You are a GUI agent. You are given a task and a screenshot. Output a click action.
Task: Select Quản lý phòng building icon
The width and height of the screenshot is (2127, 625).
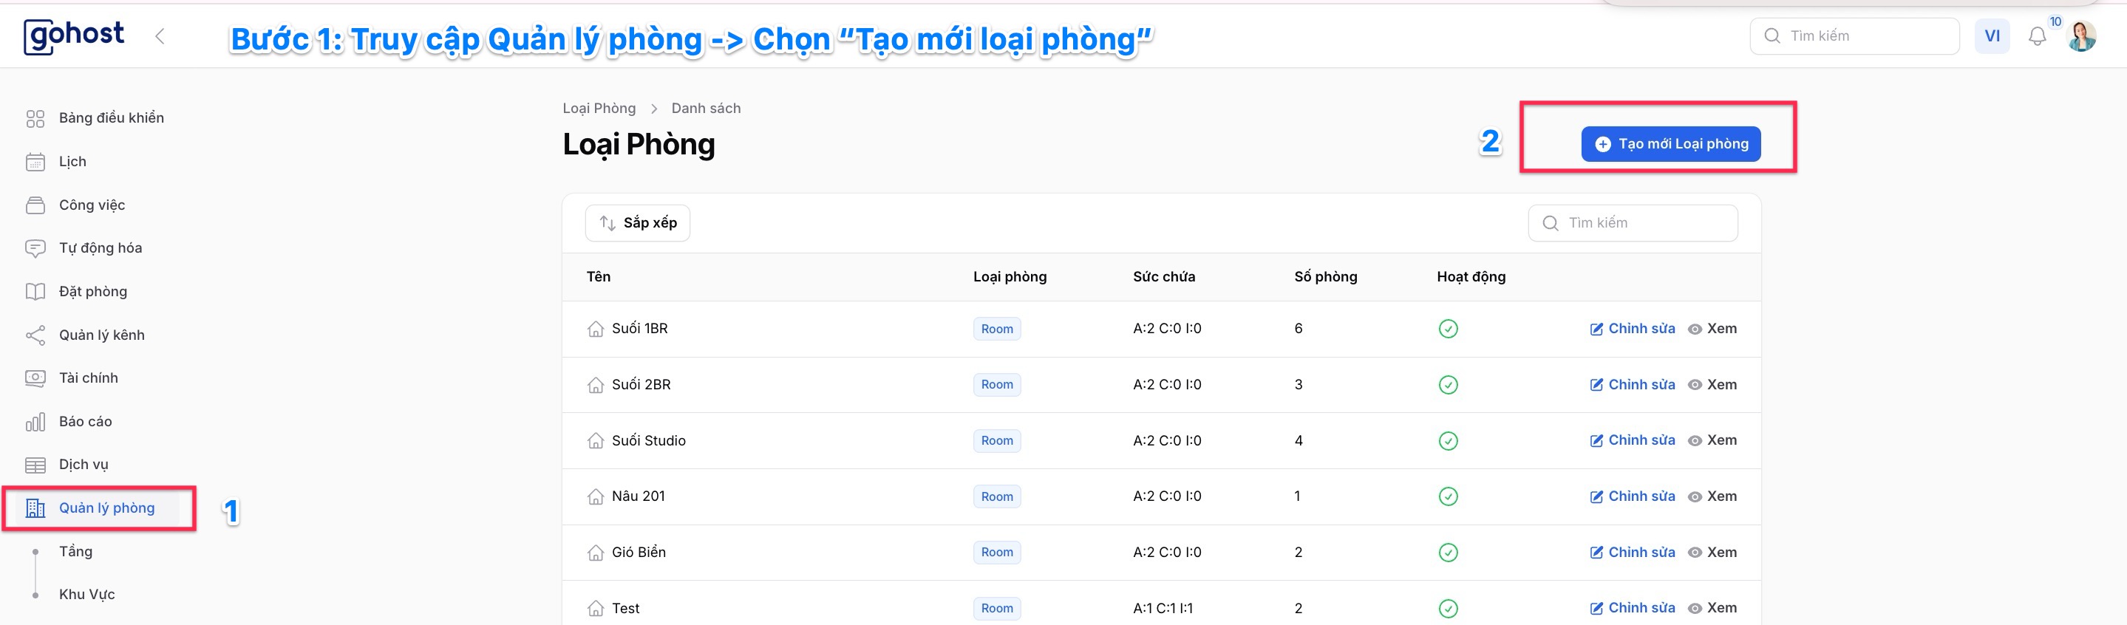pyautogui.click(x=35, y=508)
